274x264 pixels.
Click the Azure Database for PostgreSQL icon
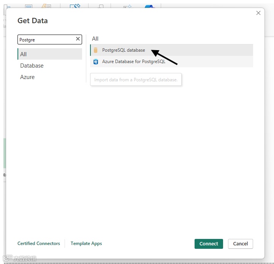click(96, 62)
